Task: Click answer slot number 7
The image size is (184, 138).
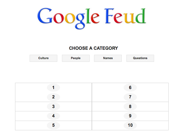Action: 130,97
